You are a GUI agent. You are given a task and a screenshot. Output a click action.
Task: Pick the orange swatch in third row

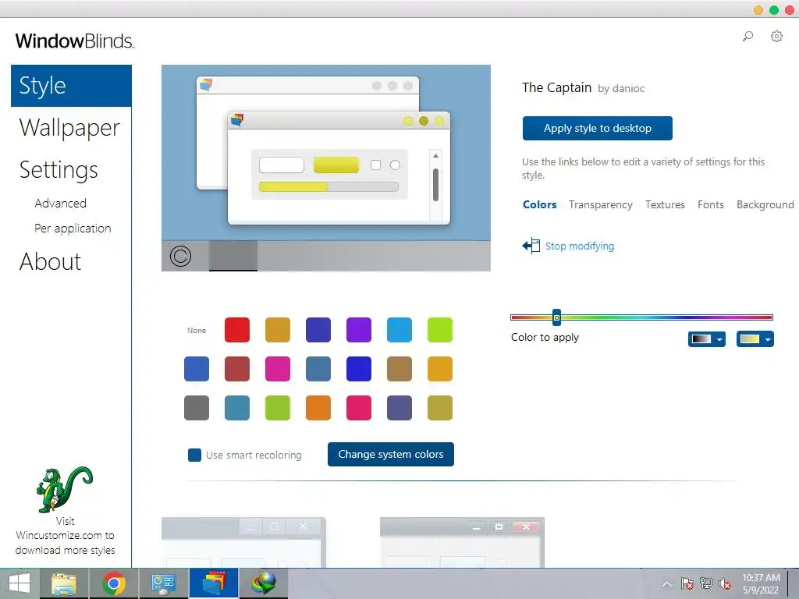click(x=318, y=407)
